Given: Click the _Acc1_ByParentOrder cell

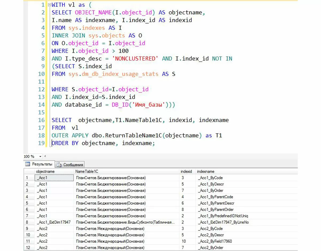Looking at the screenshot, I should tap(246, 210).
